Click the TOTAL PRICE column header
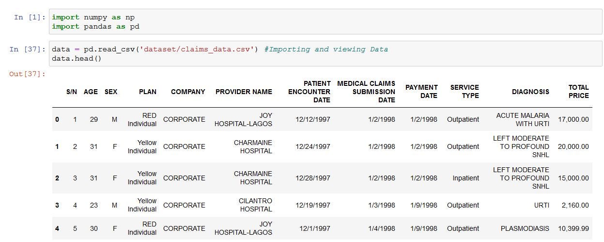The height and width of the screenshot is (242, 604). click(578, 92)
